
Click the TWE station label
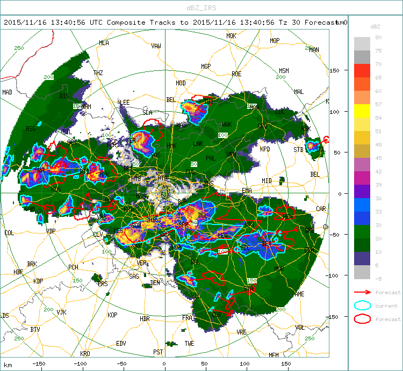click(x=190, y=344)
